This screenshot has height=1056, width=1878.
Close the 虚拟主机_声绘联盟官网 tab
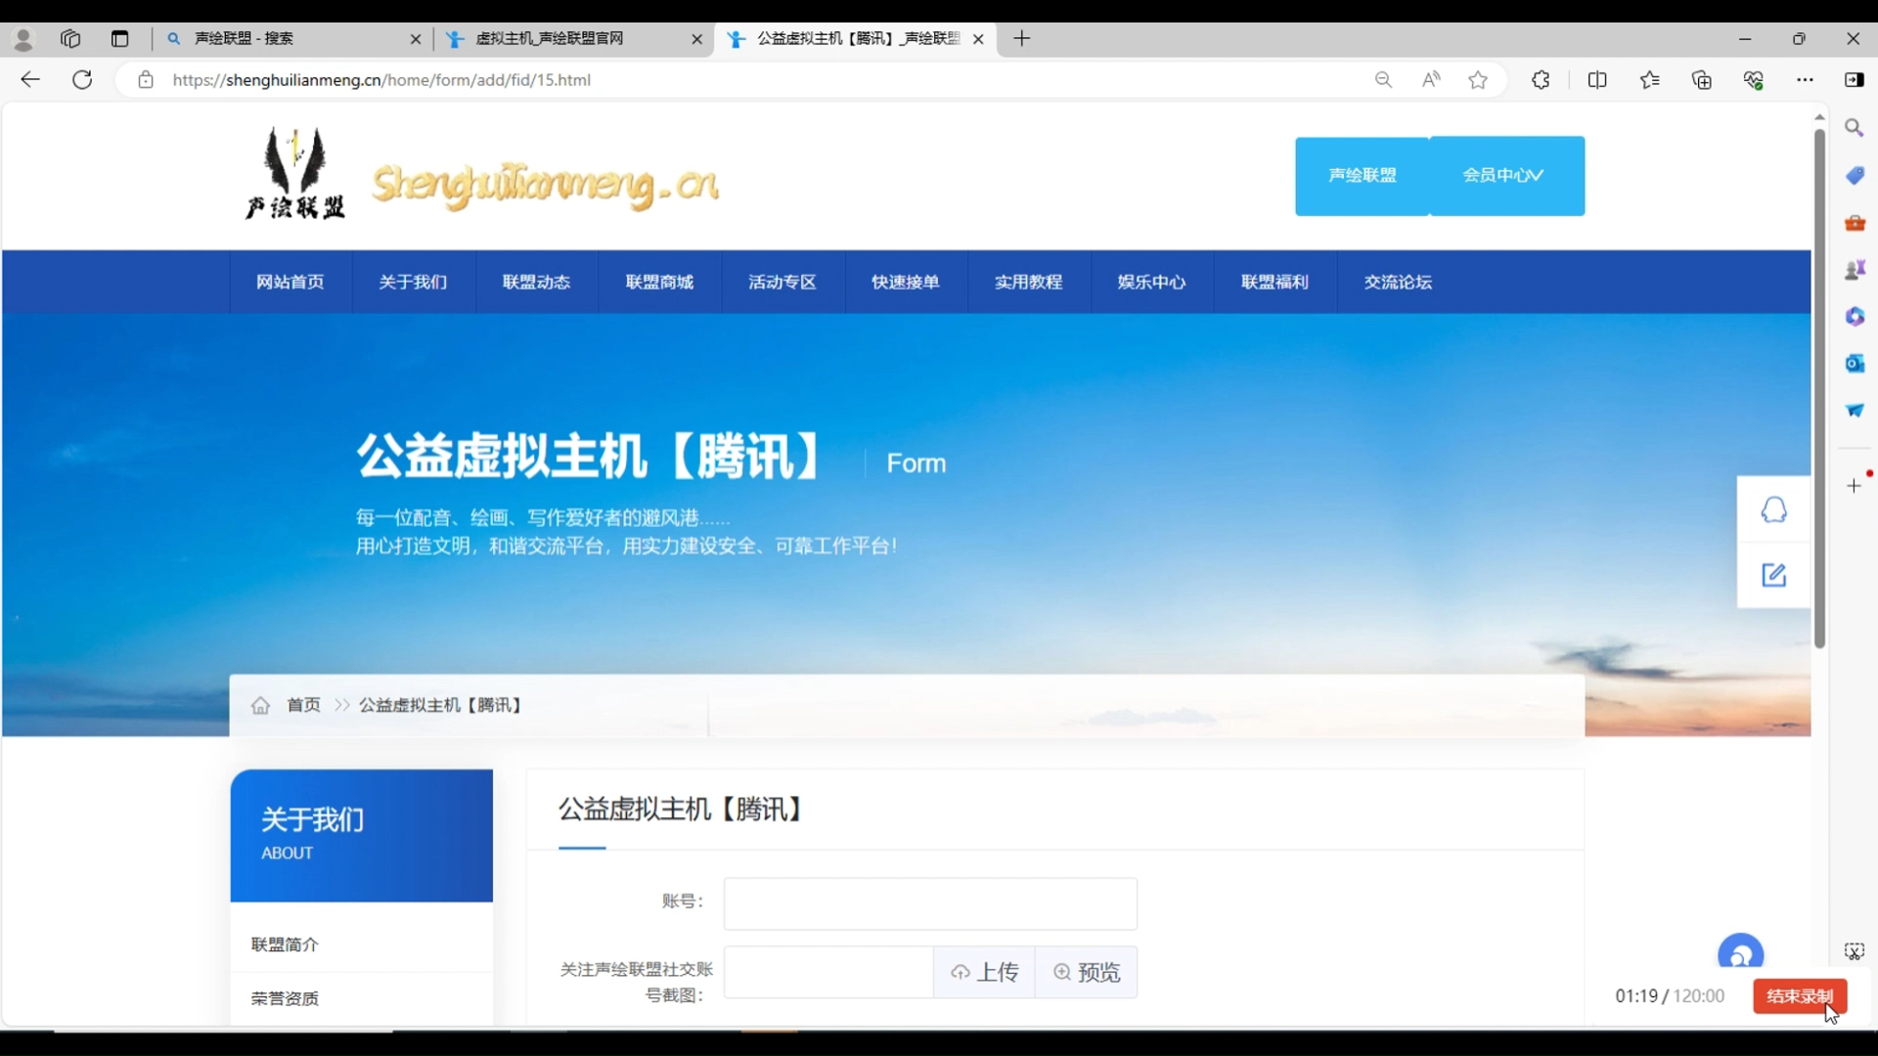click(x=697, y=39)
